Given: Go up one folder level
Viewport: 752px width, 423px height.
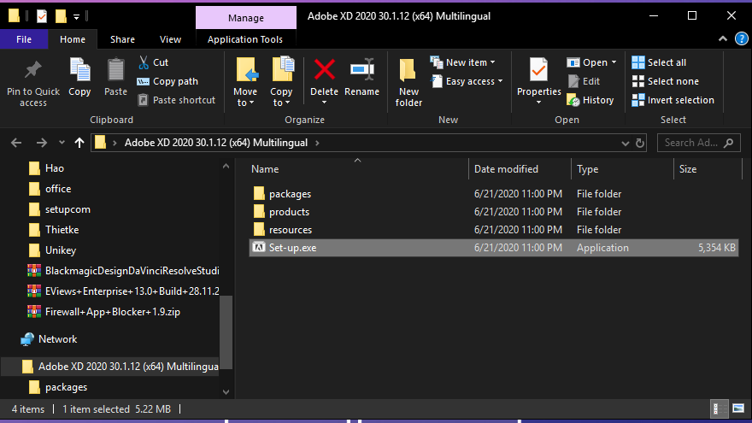Looking at the screenshot, I should click(x=79, y=143).
